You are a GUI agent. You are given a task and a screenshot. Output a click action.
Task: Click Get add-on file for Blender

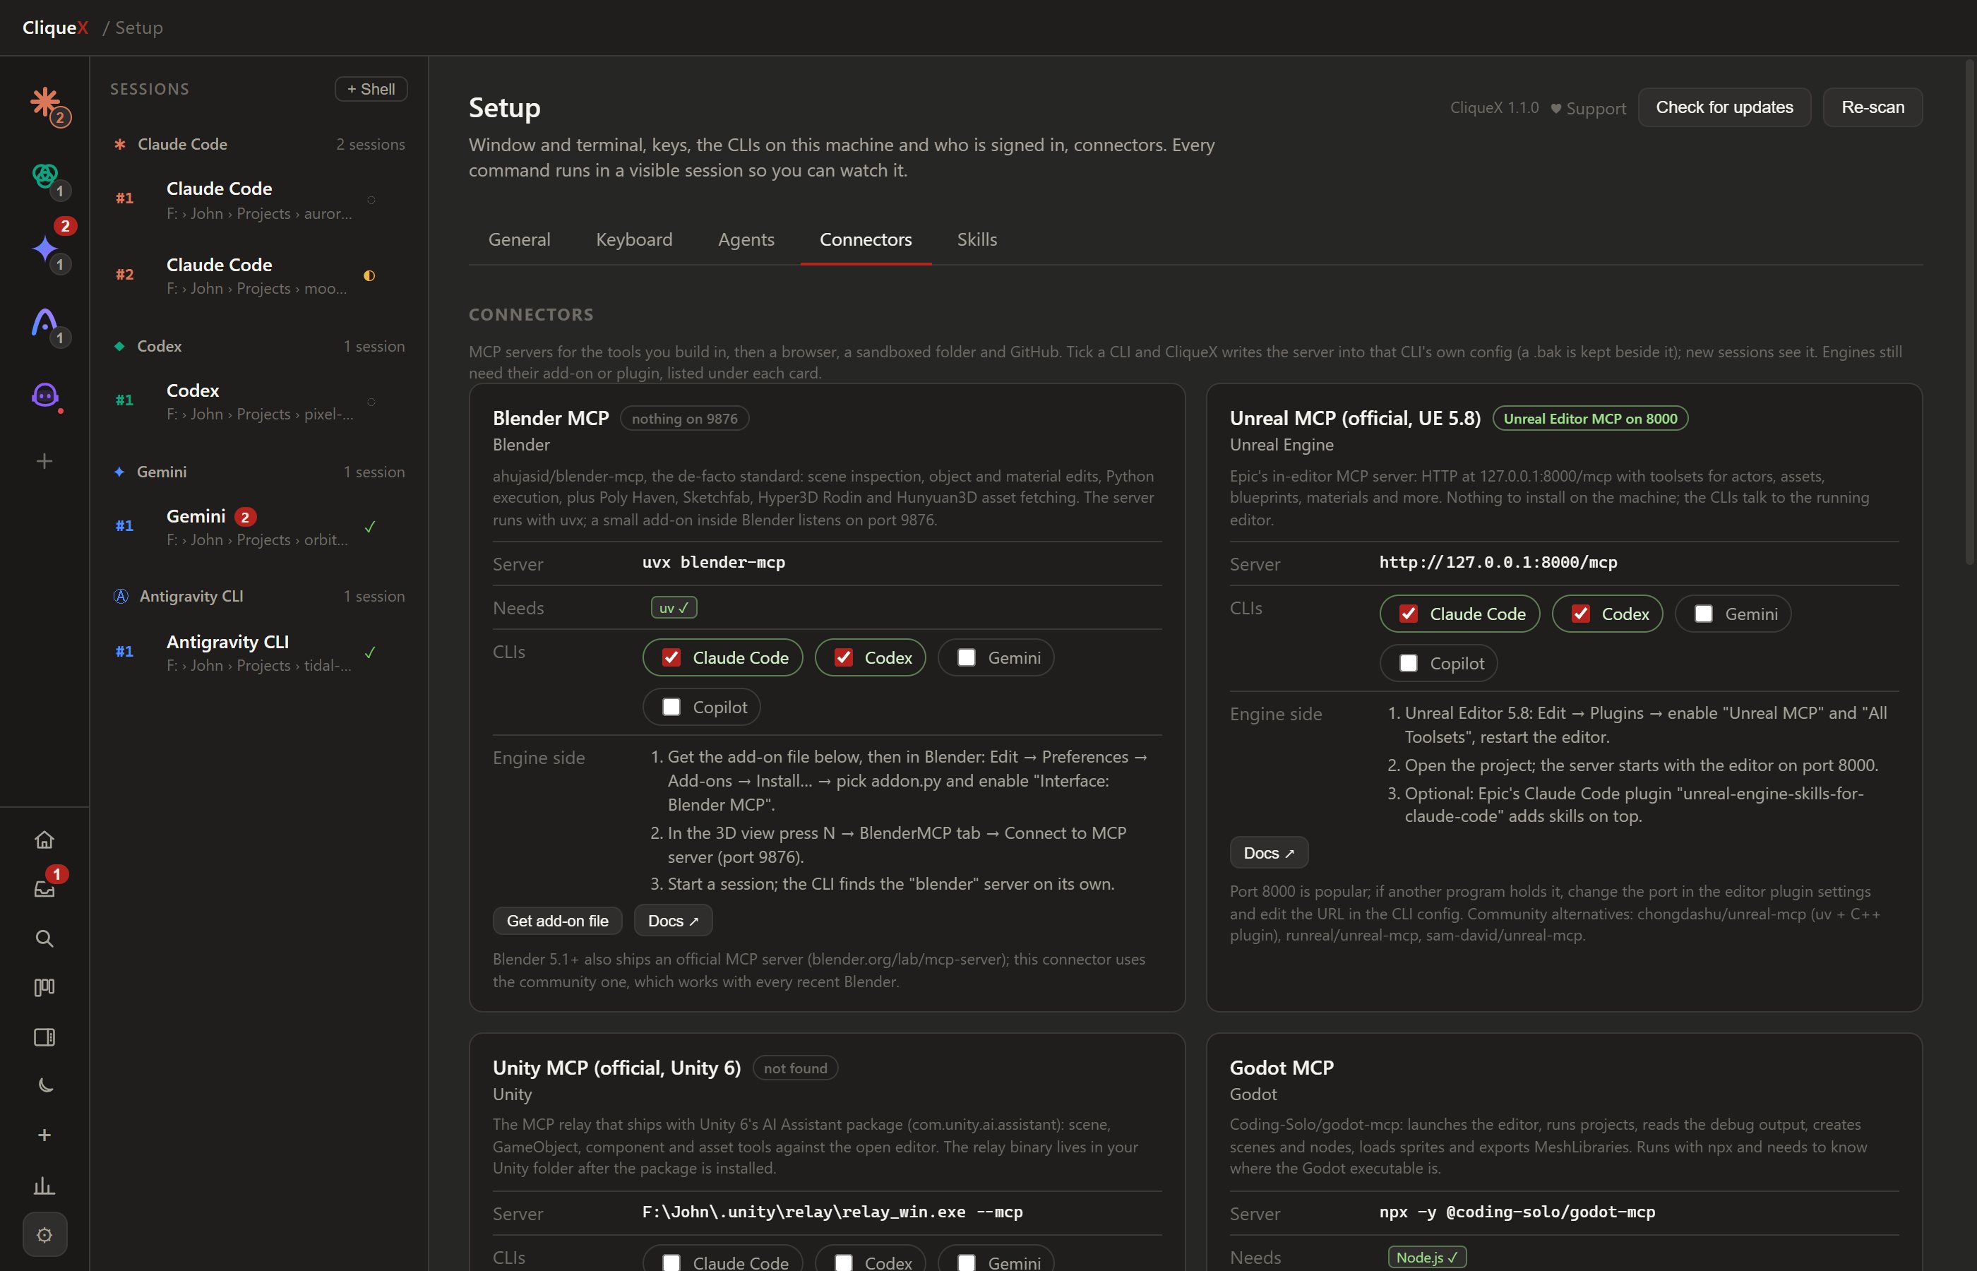tap(557, 920)
